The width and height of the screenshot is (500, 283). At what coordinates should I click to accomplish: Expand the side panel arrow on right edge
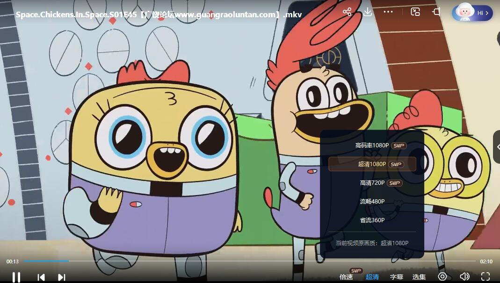[x=497, y=147]
